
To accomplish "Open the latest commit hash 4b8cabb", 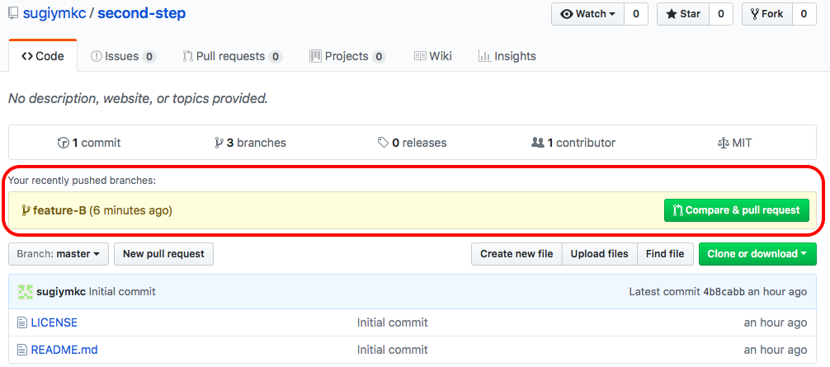I will [x=724, y=292].
